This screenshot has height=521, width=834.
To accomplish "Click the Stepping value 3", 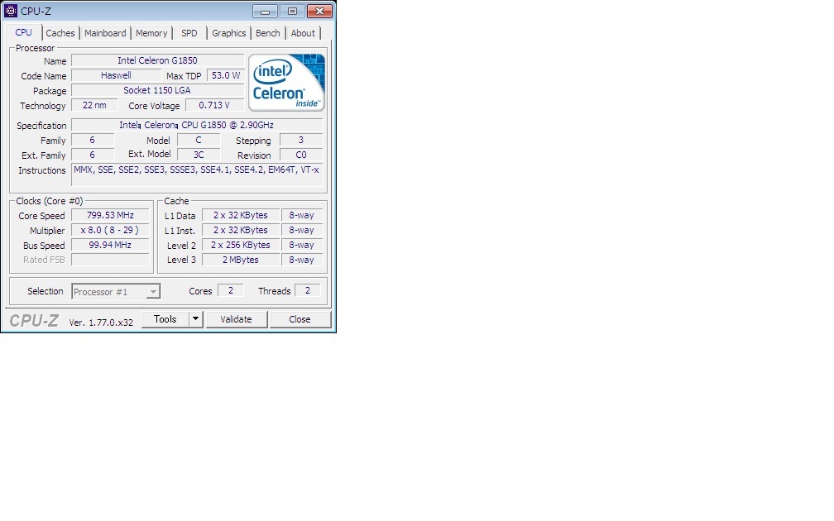I will [301, 140].
